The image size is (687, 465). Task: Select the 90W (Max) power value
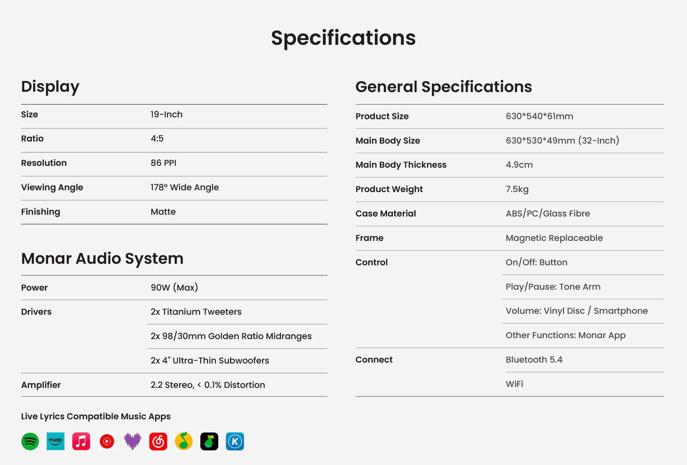174,287
